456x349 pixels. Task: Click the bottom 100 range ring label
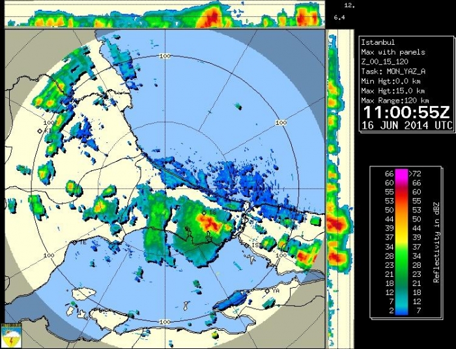tap(165, 322)
